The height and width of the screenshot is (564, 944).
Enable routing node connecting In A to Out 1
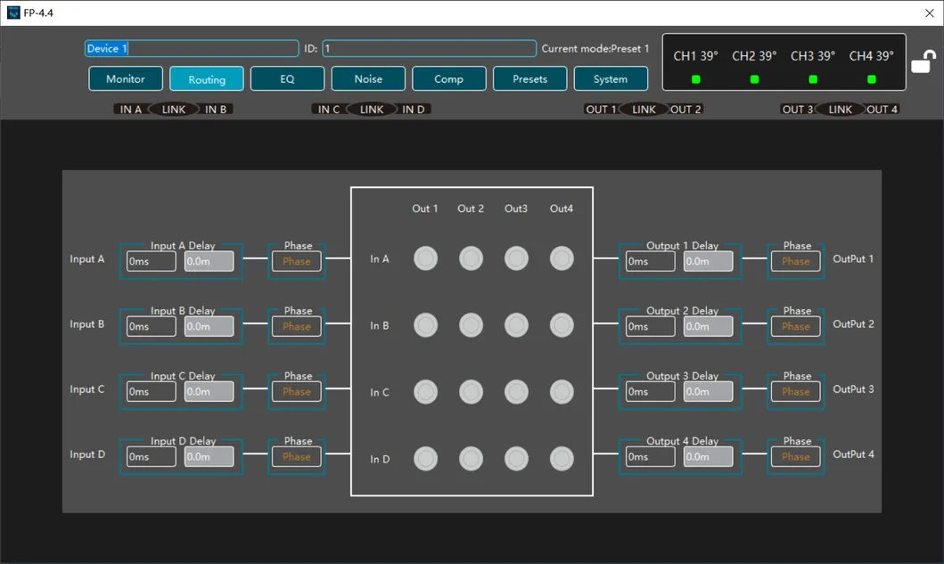(x=425, y=258)
